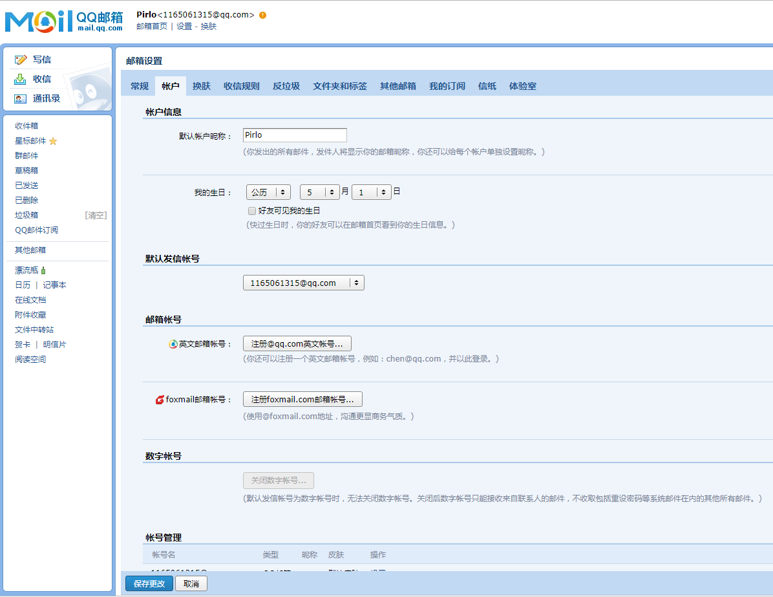Image resolution: width=773 pixels, height=597 pixels.
Task: Click the receive mail (收信) icon
Action: pos(21,79)
